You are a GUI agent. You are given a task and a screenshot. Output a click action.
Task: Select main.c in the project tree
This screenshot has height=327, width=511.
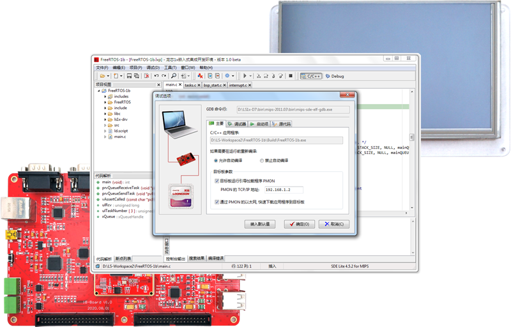[120, 137]
